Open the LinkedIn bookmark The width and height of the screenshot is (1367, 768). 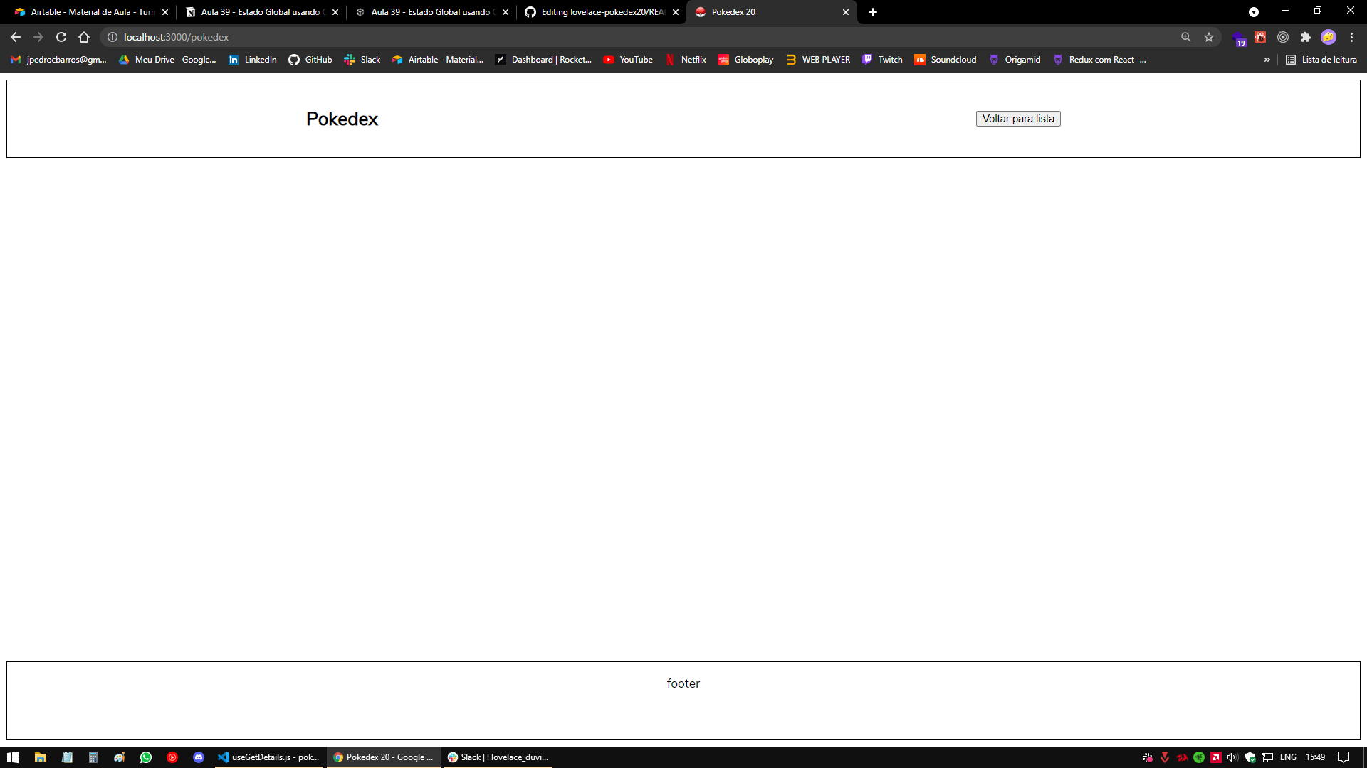(252, 60)
